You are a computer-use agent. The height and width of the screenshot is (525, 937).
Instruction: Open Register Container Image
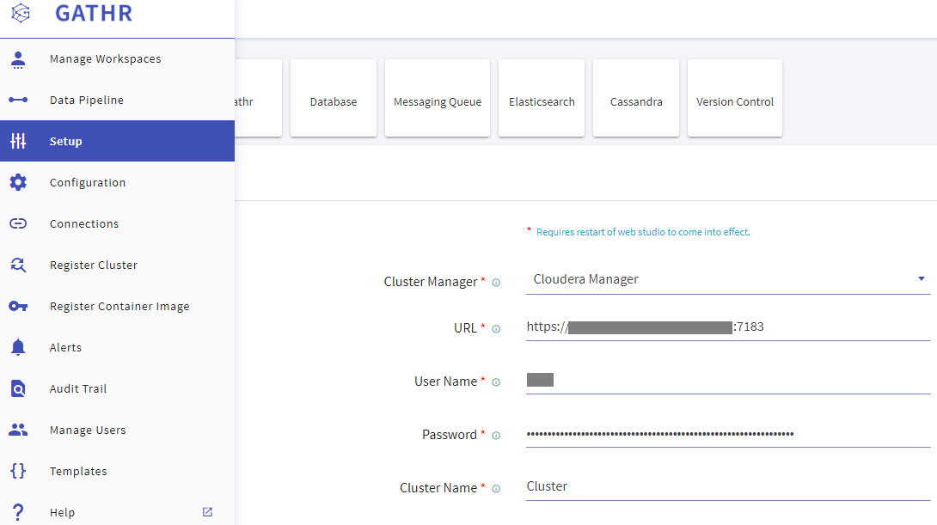[x=117, y=306]
